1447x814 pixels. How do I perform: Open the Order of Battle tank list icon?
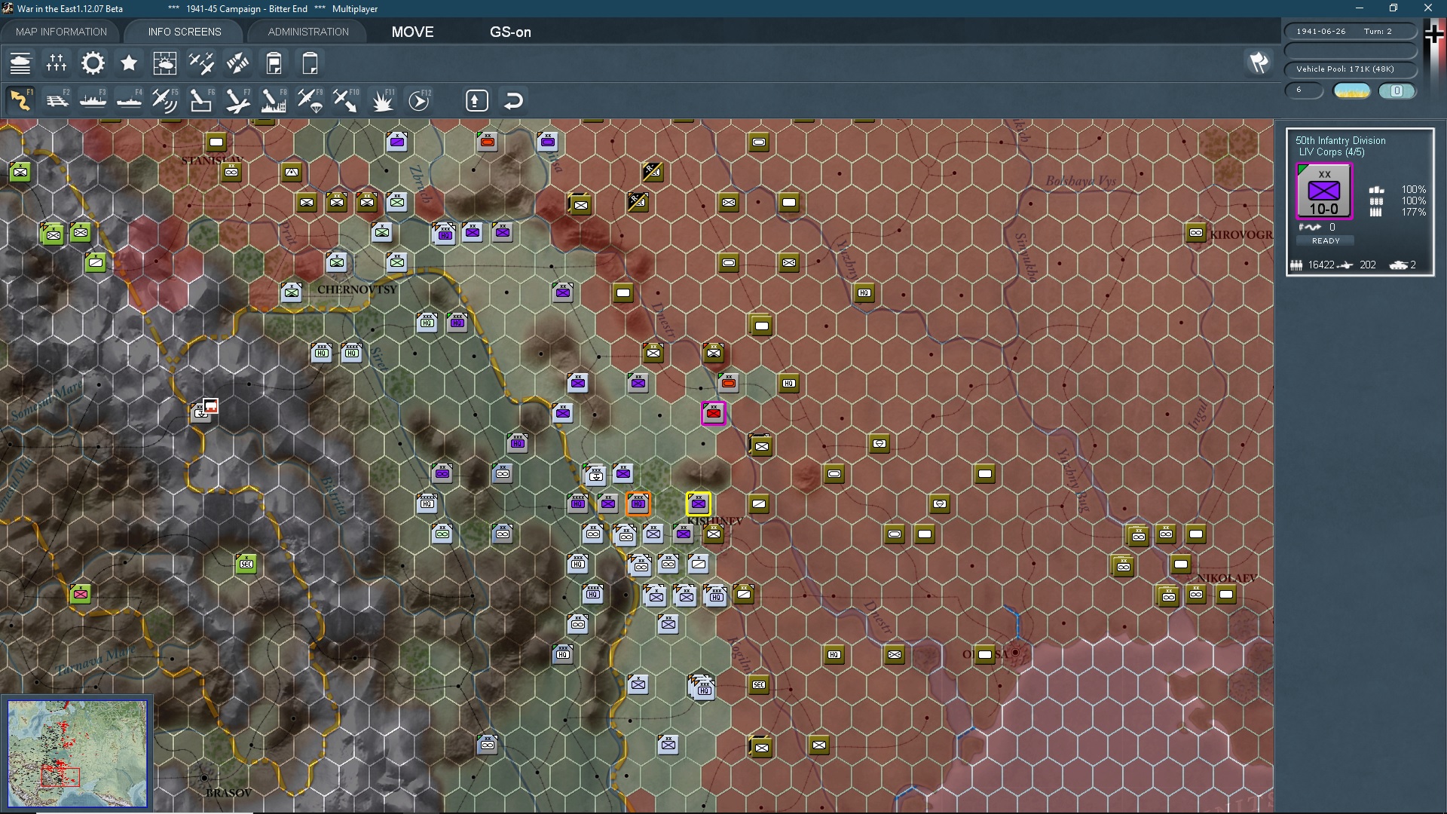point(20,63)
